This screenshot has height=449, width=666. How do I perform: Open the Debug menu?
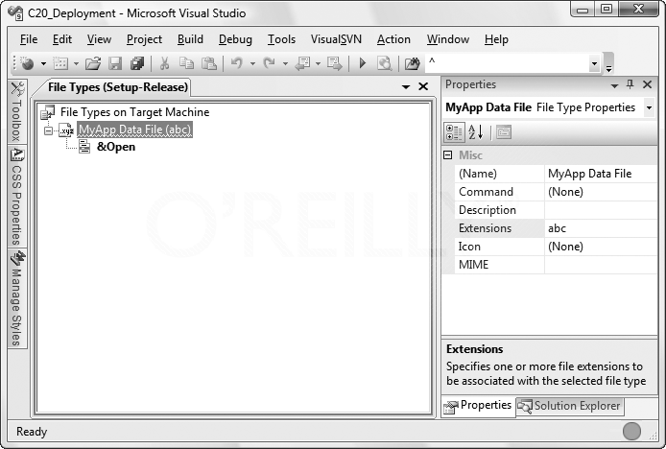235,39
